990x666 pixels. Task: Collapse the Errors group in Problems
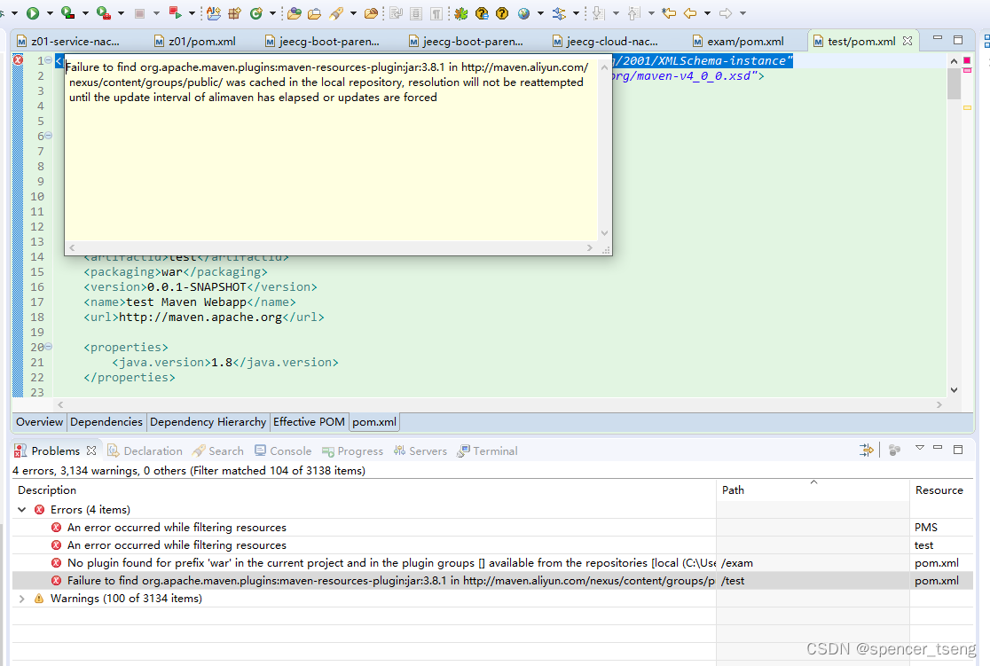21,509
